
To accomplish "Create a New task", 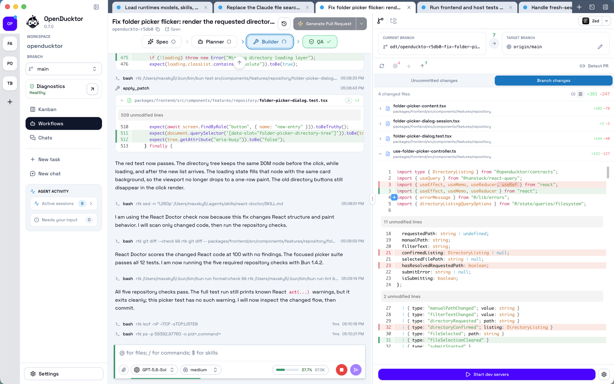I will tap(64, 159).
